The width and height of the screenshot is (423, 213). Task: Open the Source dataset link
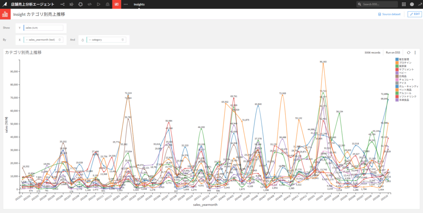point(389,14)
